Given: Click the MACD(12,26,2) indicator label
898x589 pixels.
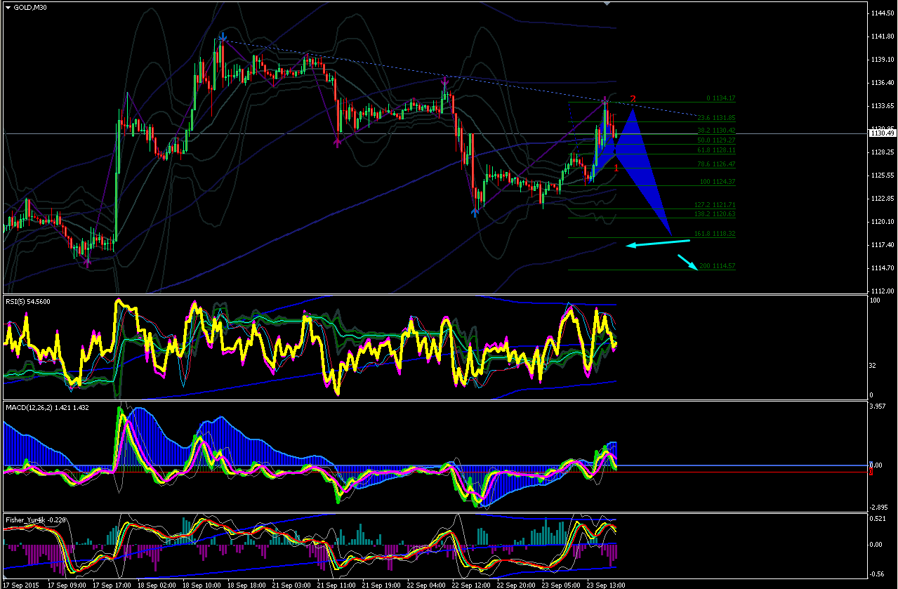Looking at the screenshot, I should [x=46, y=407].
